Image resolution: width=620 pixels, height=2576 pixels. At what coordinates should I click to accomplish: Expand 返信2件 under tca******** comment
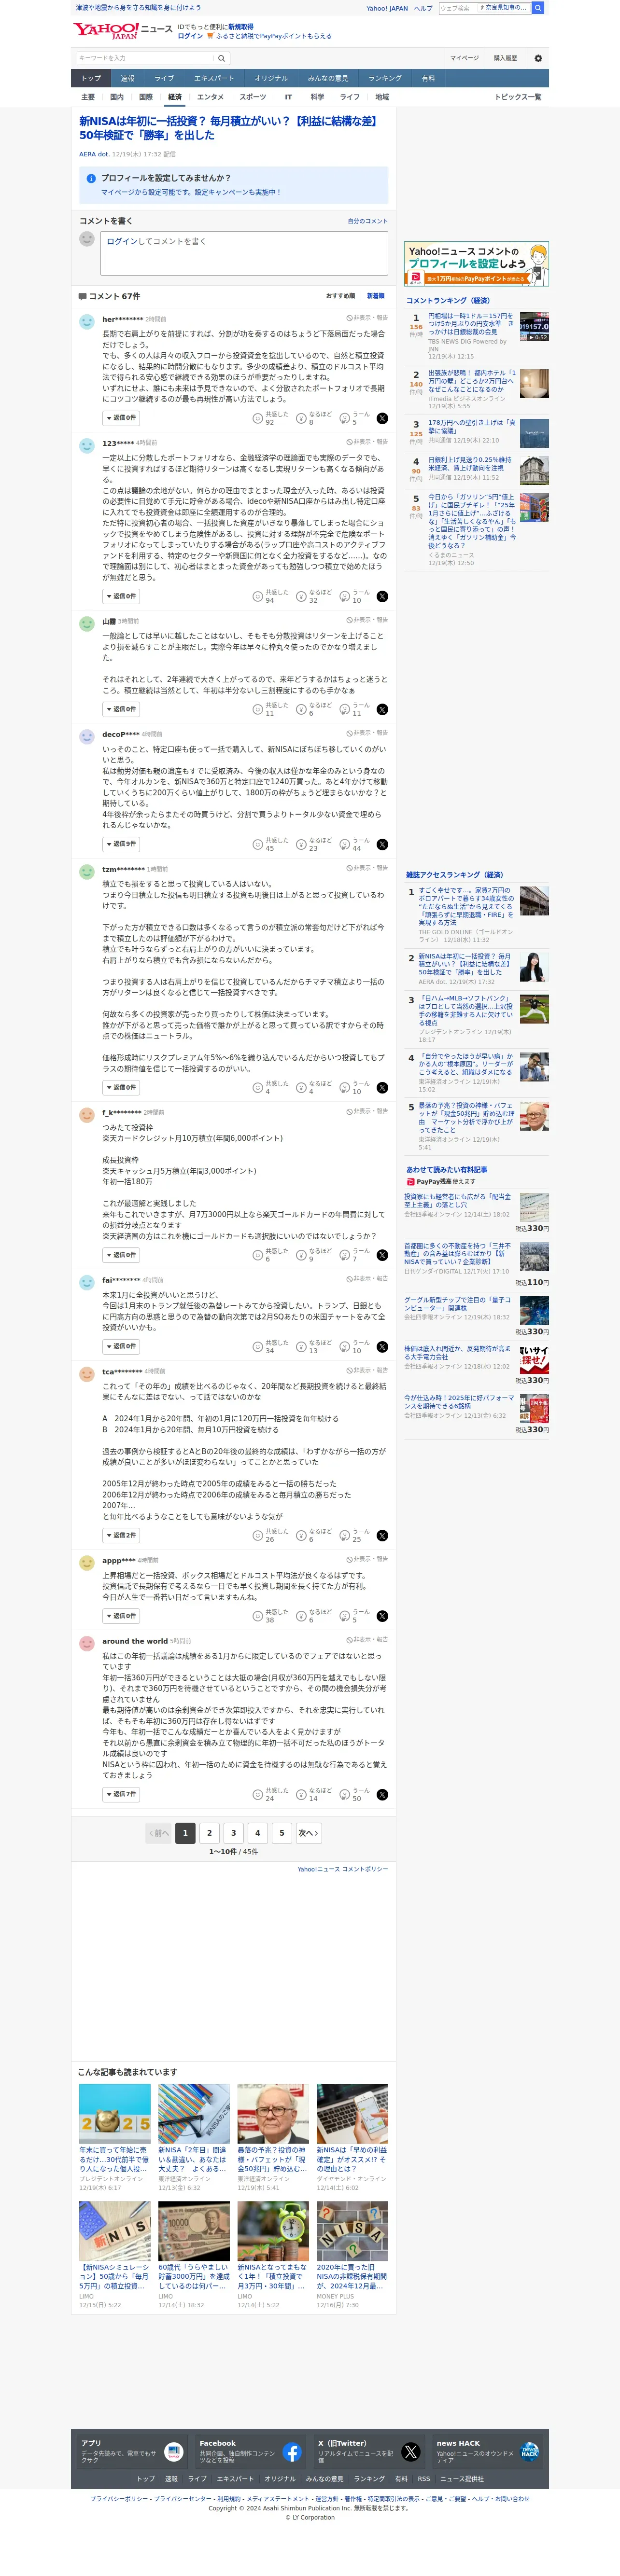coord(121,1535)
